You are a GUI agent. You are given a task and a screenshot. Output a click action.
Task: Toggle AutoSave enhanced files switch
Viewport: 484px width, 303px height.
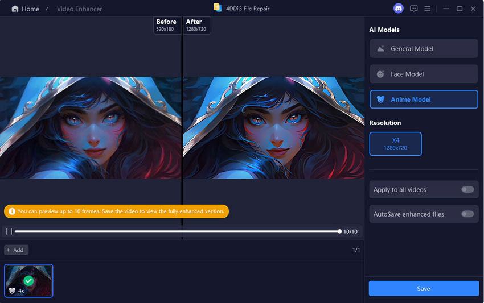[467, 214]
